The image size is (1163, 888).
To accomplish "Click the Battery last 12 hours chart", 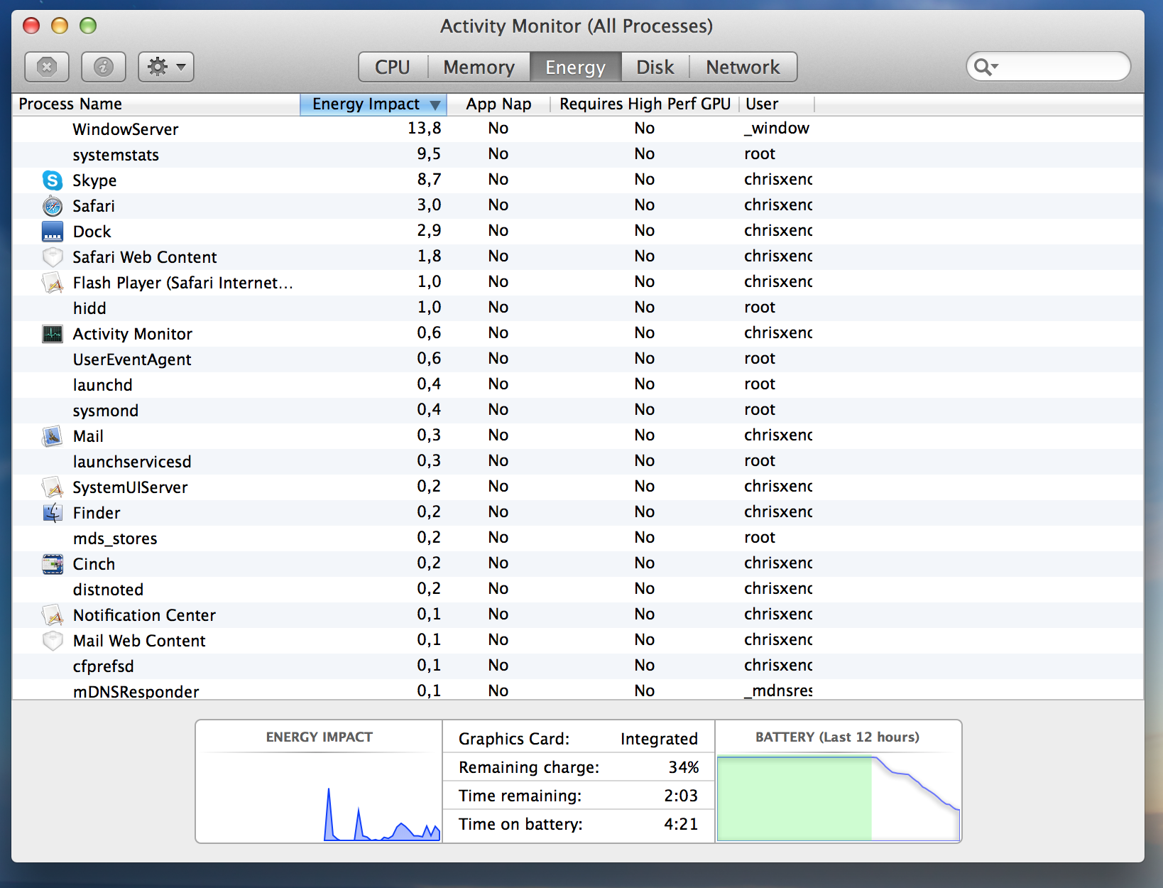I will [x=838, y=798].
